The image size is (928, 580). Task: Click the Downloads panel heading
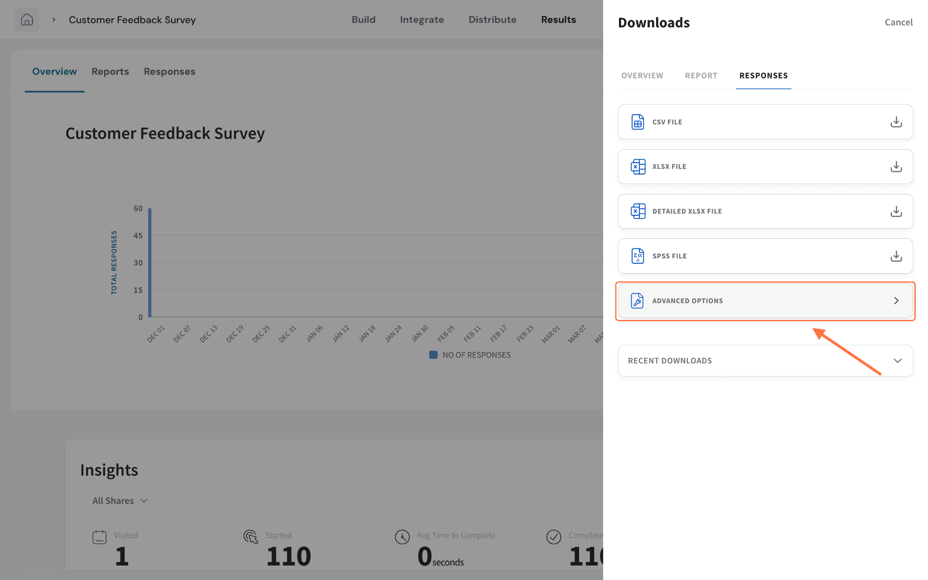[654, 23]
